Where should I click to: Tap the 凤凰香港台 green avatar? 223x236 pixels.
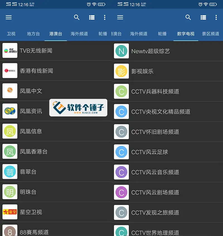(x=10, y=151)
